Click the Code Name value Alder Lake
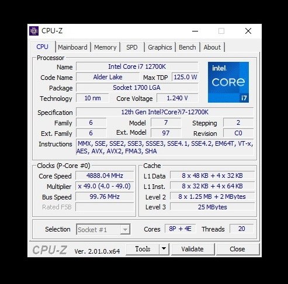This screenshot has height=284, width=288. (x=107, y=77)
